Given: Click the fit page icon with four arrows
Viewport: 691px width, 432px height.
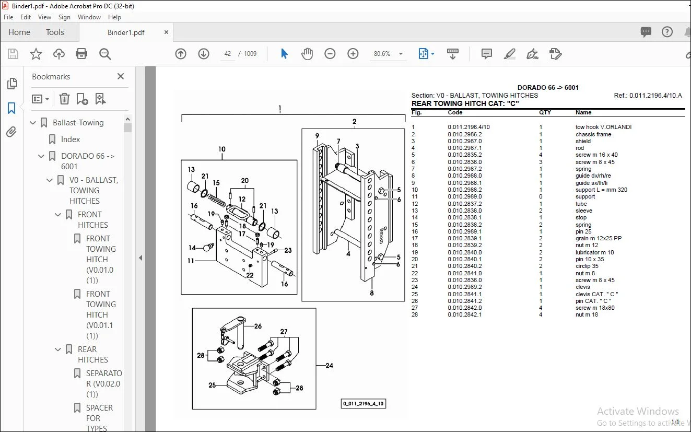Looking at the screenshot, I should (423, 54).
